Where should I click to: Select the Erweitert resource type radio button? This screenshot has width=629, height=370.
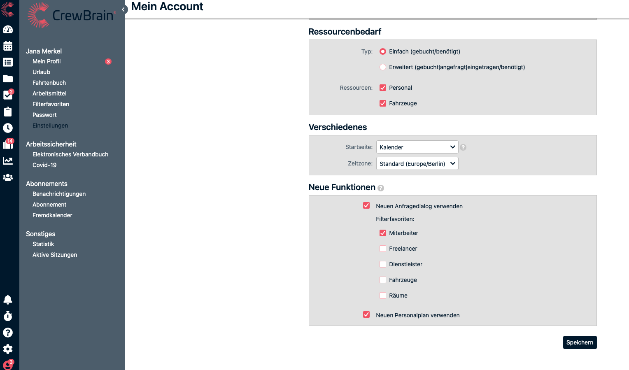[x=383, y=67]
